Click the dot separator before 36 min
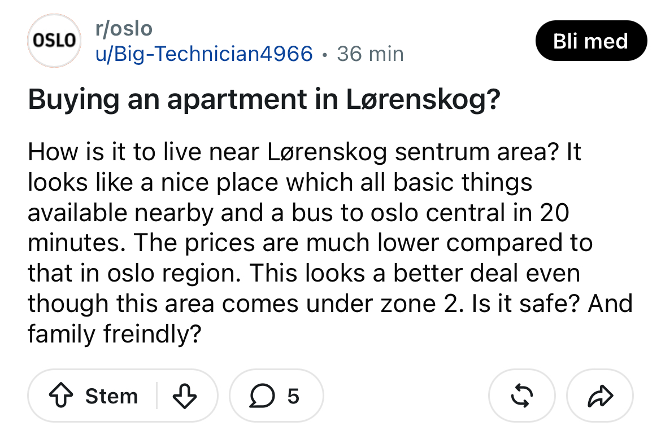661x426 pixels. coord(325,55)
